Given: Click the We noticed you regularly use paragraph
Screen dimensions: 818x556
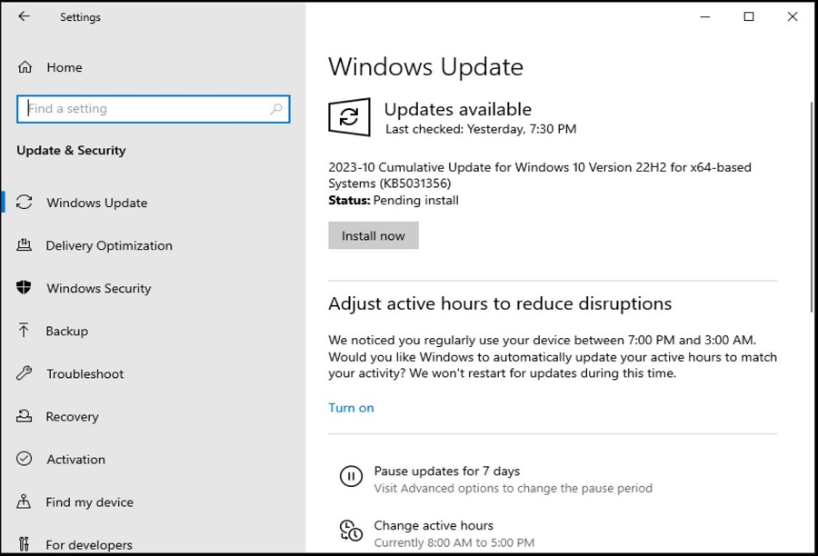Looking at the screenshot, I should click(x=553, y=356).
